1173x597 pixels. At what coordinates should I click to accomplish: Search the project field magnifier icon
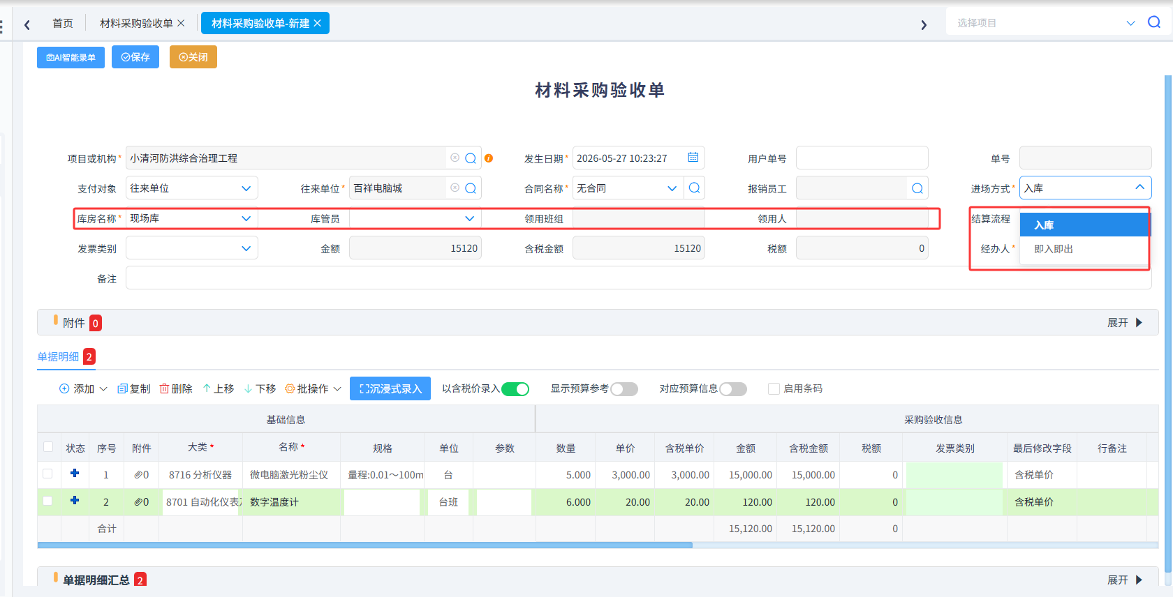471,158
